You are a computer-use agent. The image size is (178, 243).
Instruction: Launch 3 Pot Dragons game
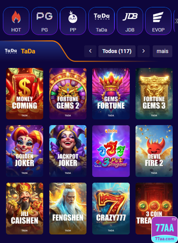pyautogui.click(x=111, y=151)
